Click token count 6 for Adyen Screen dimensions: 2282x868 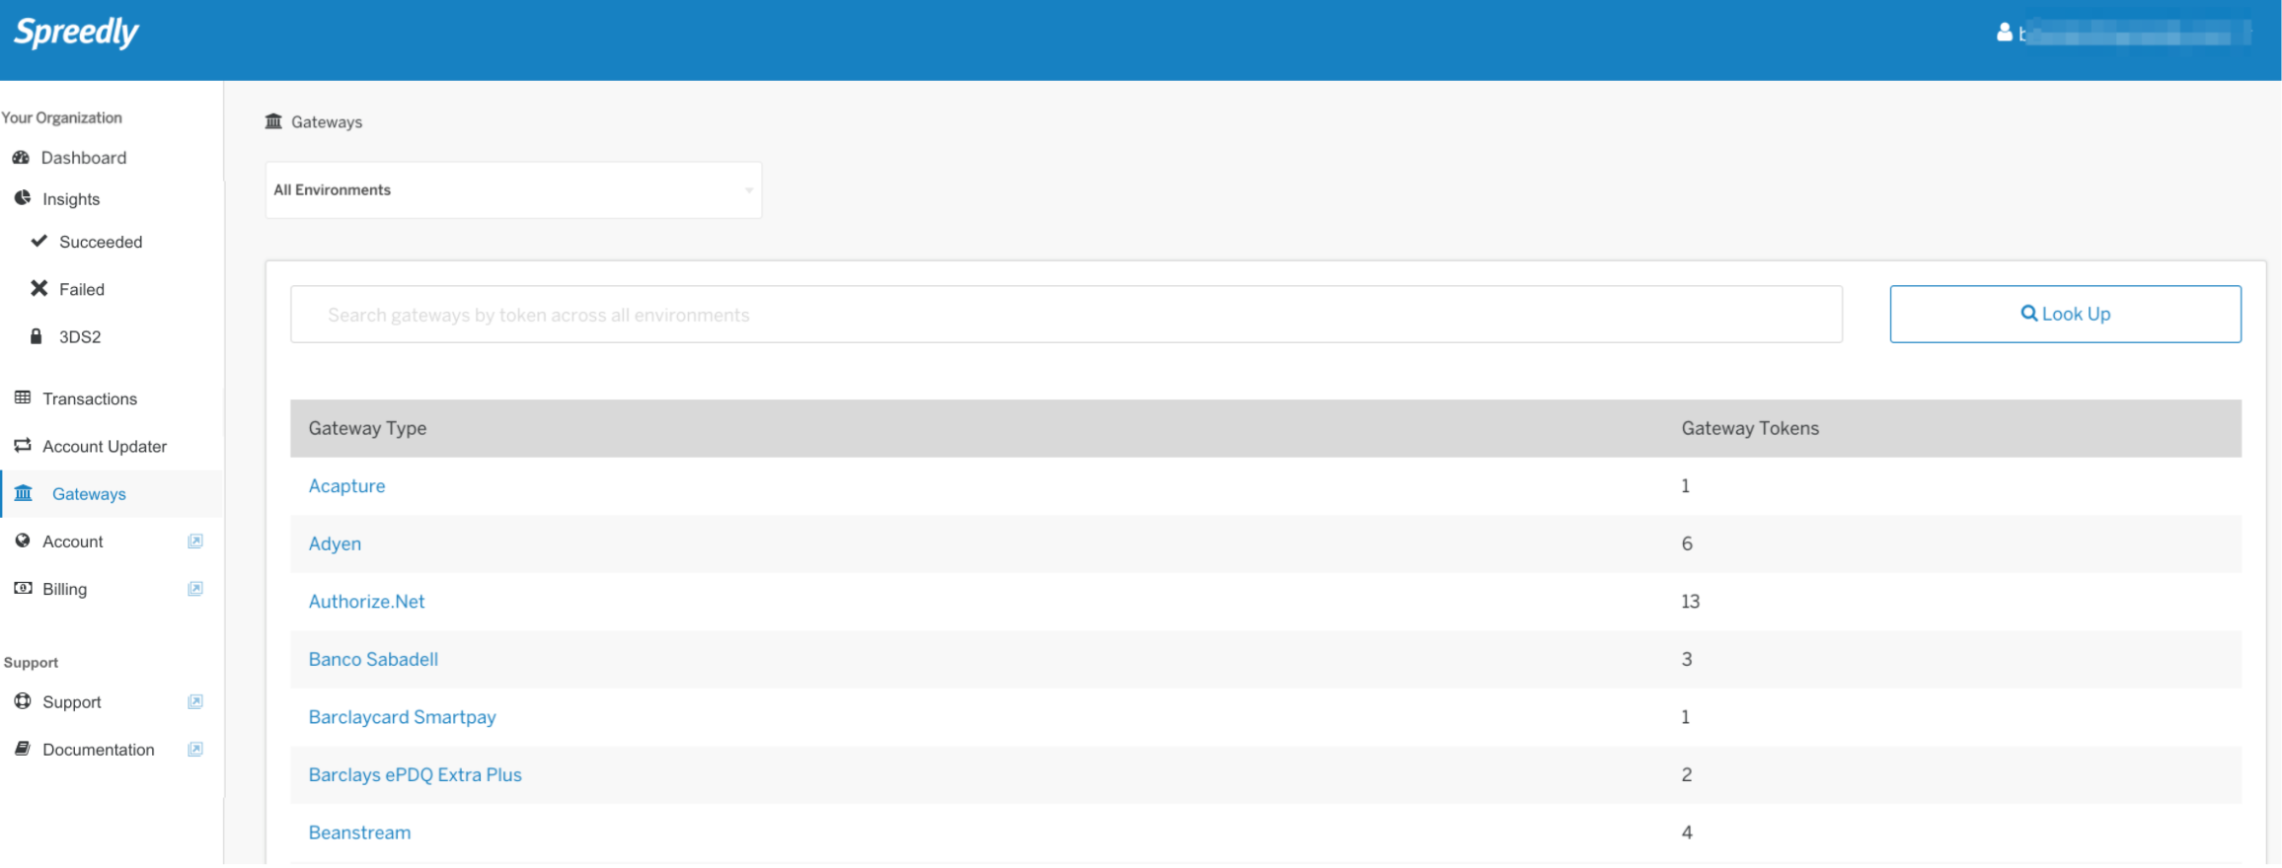(1687, 543)
